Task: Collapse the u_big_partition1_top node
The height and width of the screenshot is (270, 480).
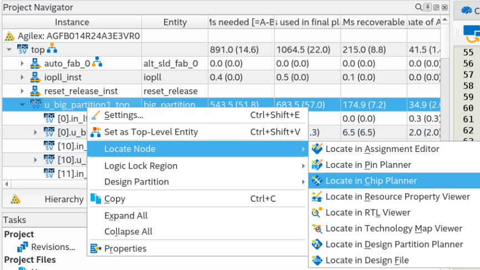Action: (x=22, y=105)
